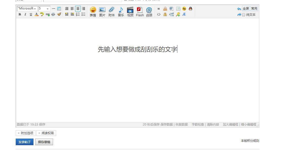Toggle italic formatting (I)

(x=25, y=14)
